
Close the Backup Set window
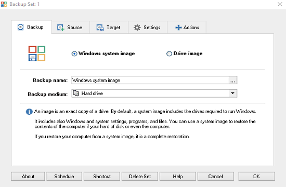pos(280,4)
